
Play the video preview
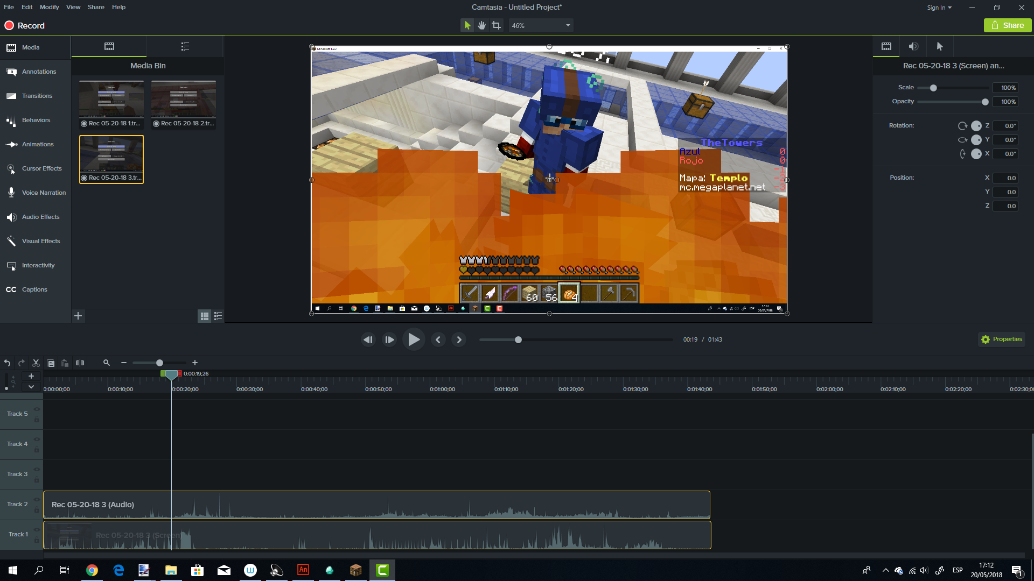click(x=414, y=339)
